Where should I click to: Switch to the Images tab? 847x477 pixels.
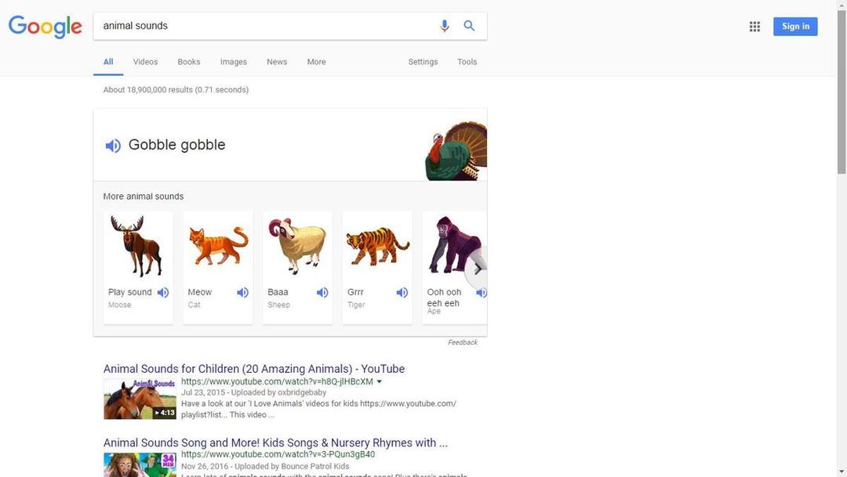(x=234, y=62)
